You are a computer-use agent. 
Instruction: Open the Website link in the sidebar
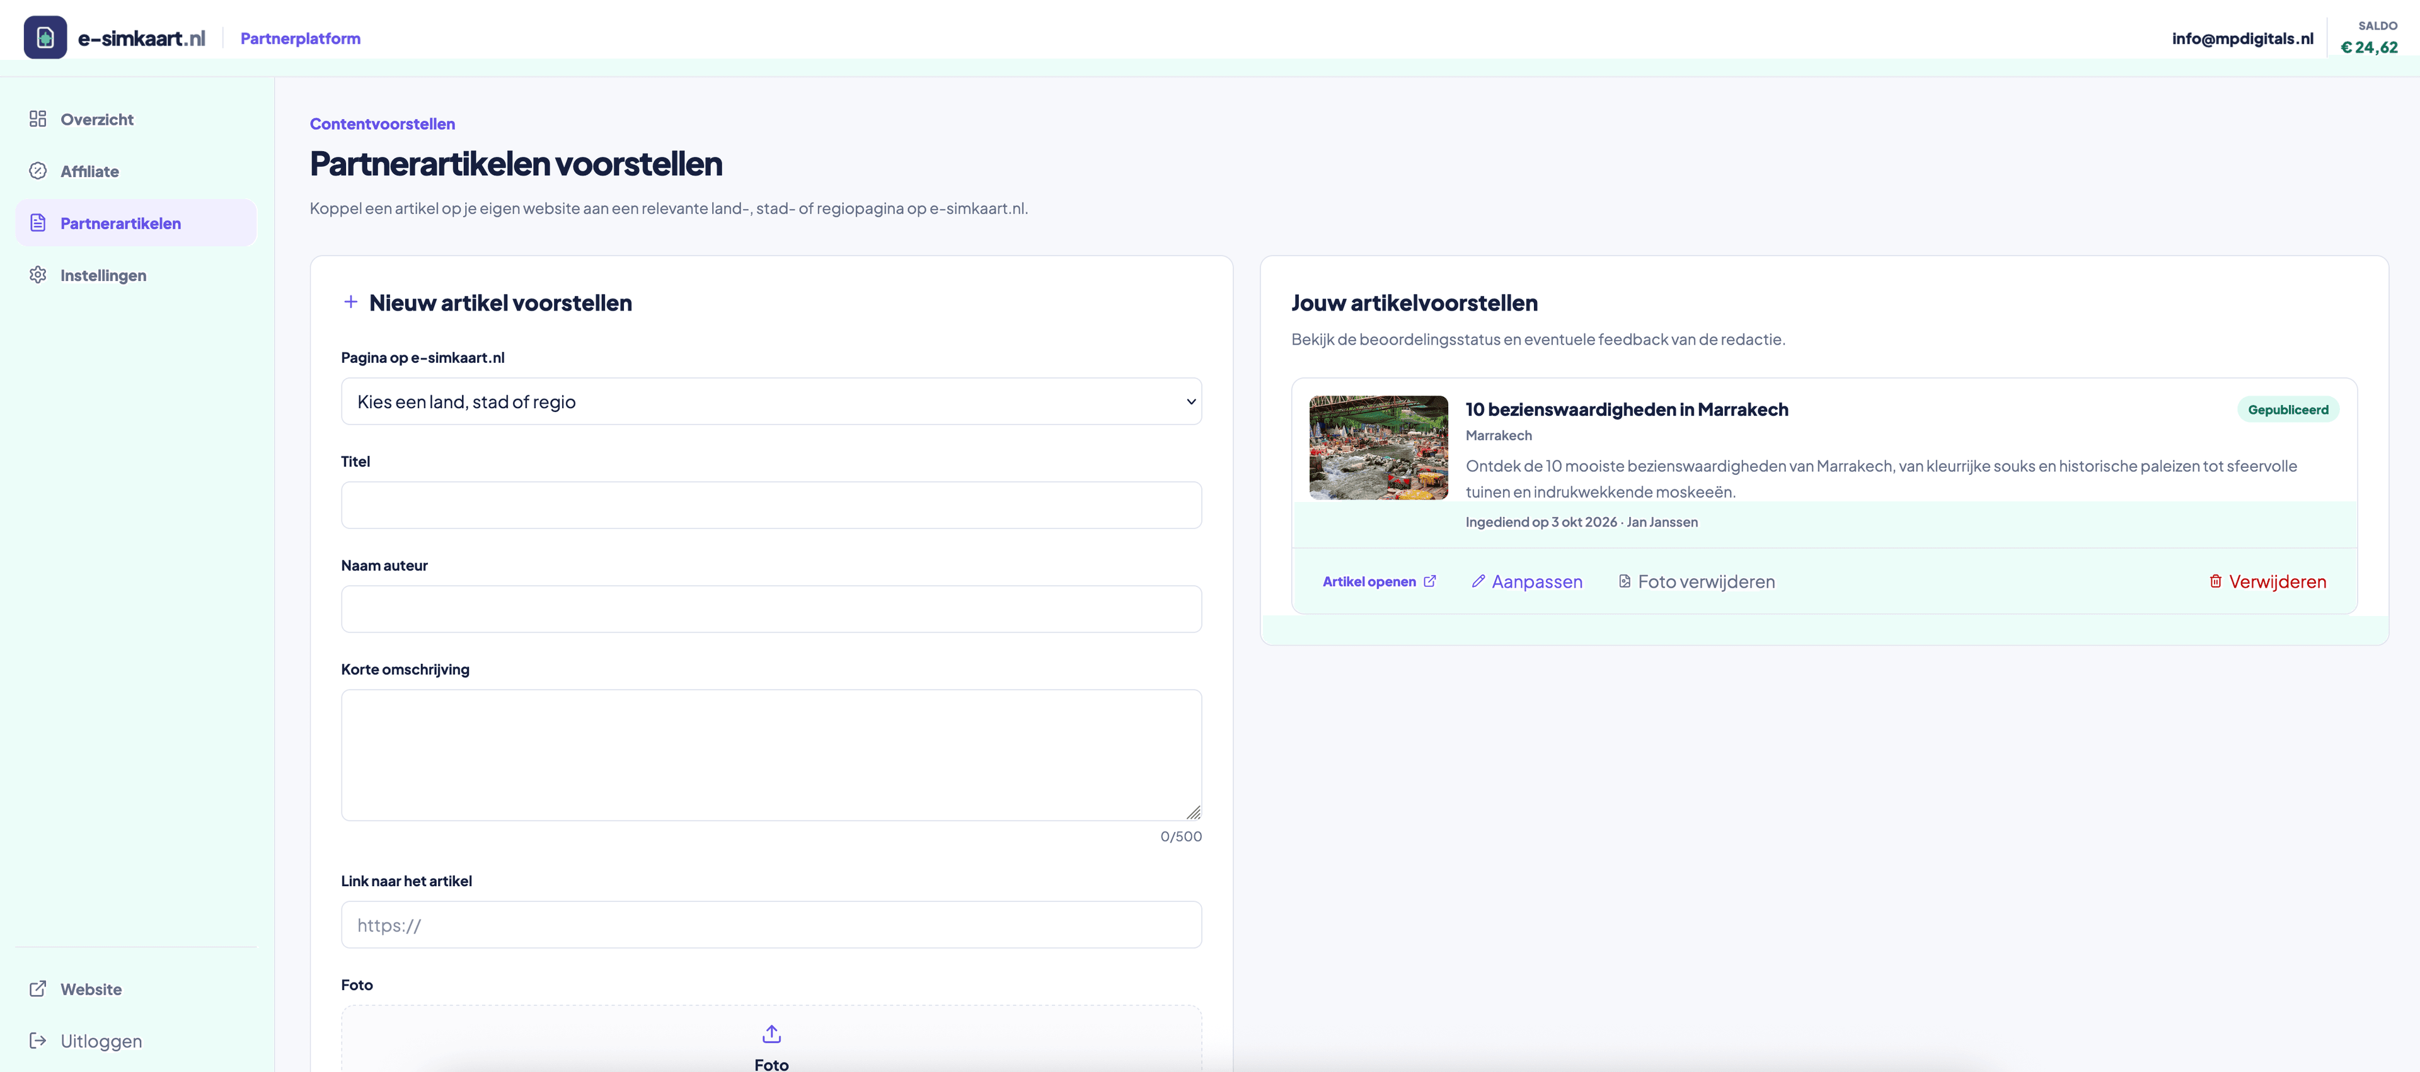(135, 988)
